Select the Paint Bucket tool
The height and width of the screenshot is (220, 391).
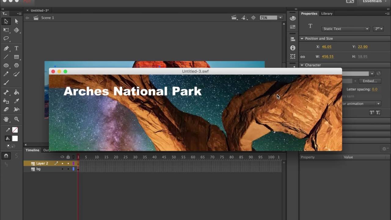16,92
